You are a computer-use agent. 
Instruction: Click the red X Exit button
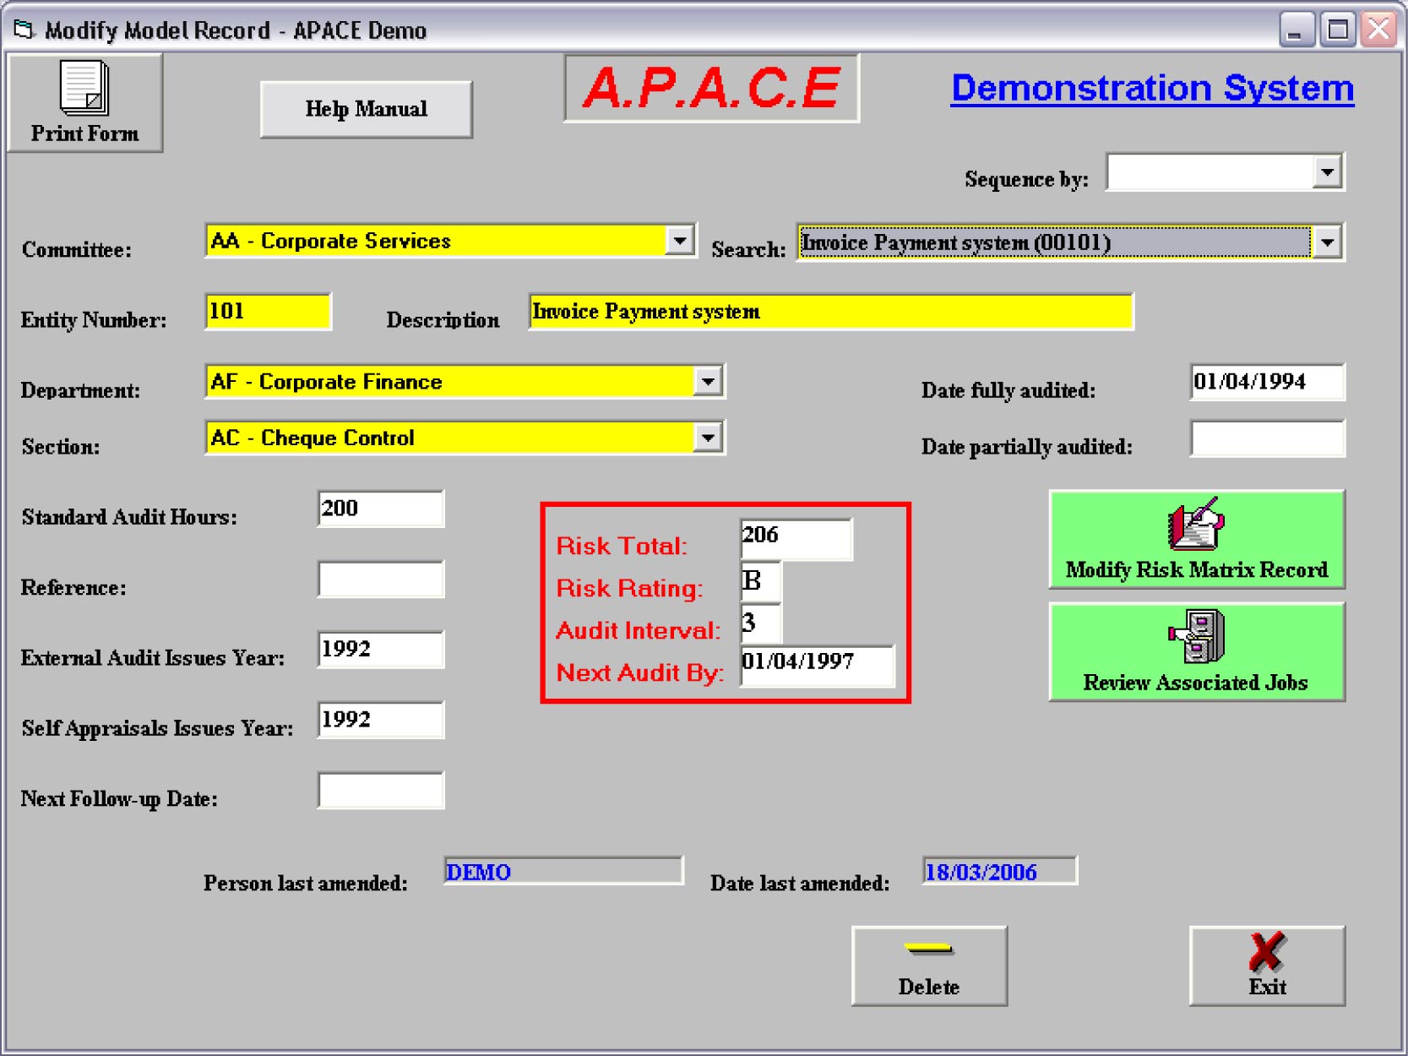(1266, 966)
